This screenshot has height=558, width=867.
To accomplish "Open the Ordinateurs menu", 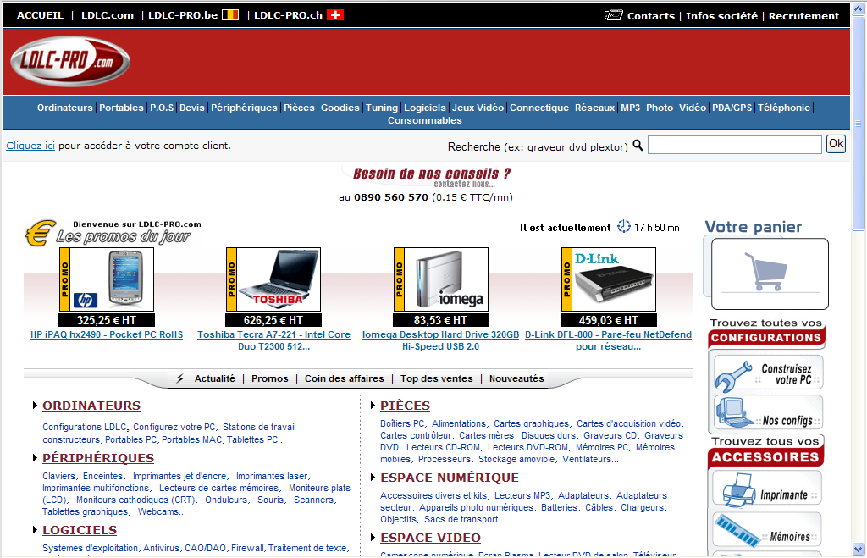I will click(64, 108).
